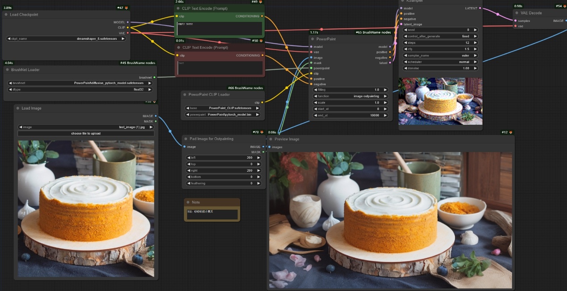Collapse the VAE Decode node
The height and width of the screenshot is (291, 567).
[517, 13]
